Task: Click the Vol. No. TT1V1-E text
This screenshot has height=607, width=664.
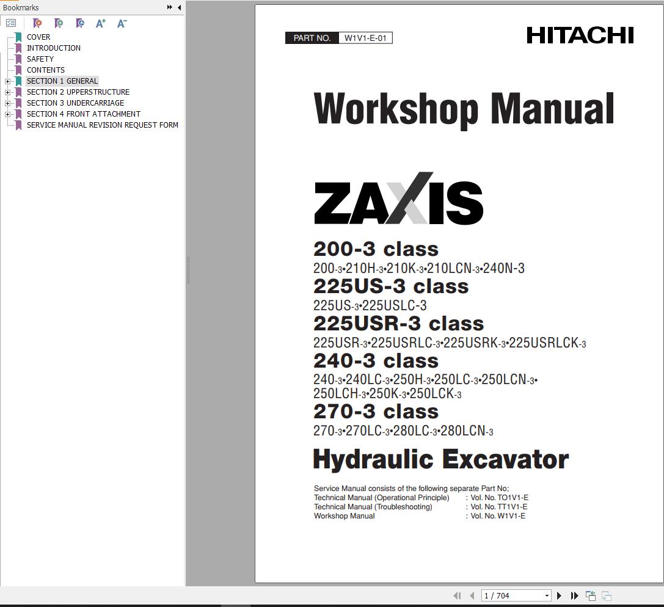Action: (499, 507)
